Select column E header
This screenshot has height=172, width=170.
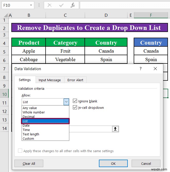pyautogui.click(x=131, y=15)
